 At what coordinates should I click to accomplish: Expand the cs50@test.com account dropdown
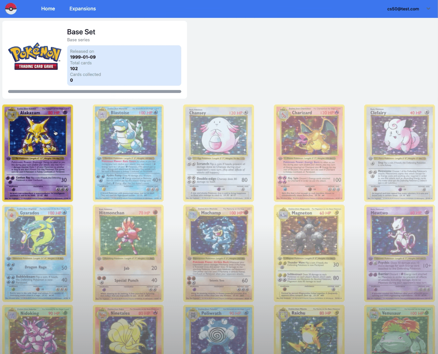coord(403,9)
